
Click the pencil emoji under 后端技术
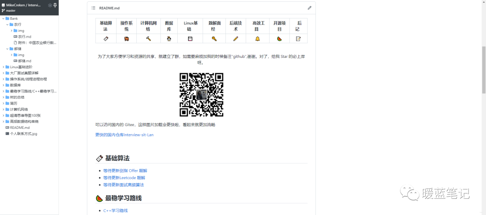[236, 39]
